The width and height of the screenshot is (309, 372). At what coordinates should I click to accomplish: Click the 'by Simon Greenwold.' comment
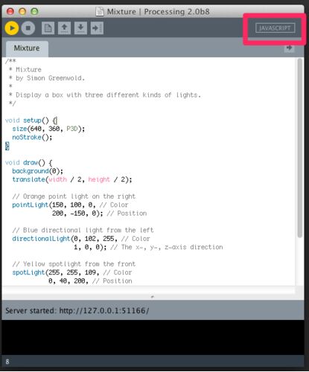pos(50,78)
